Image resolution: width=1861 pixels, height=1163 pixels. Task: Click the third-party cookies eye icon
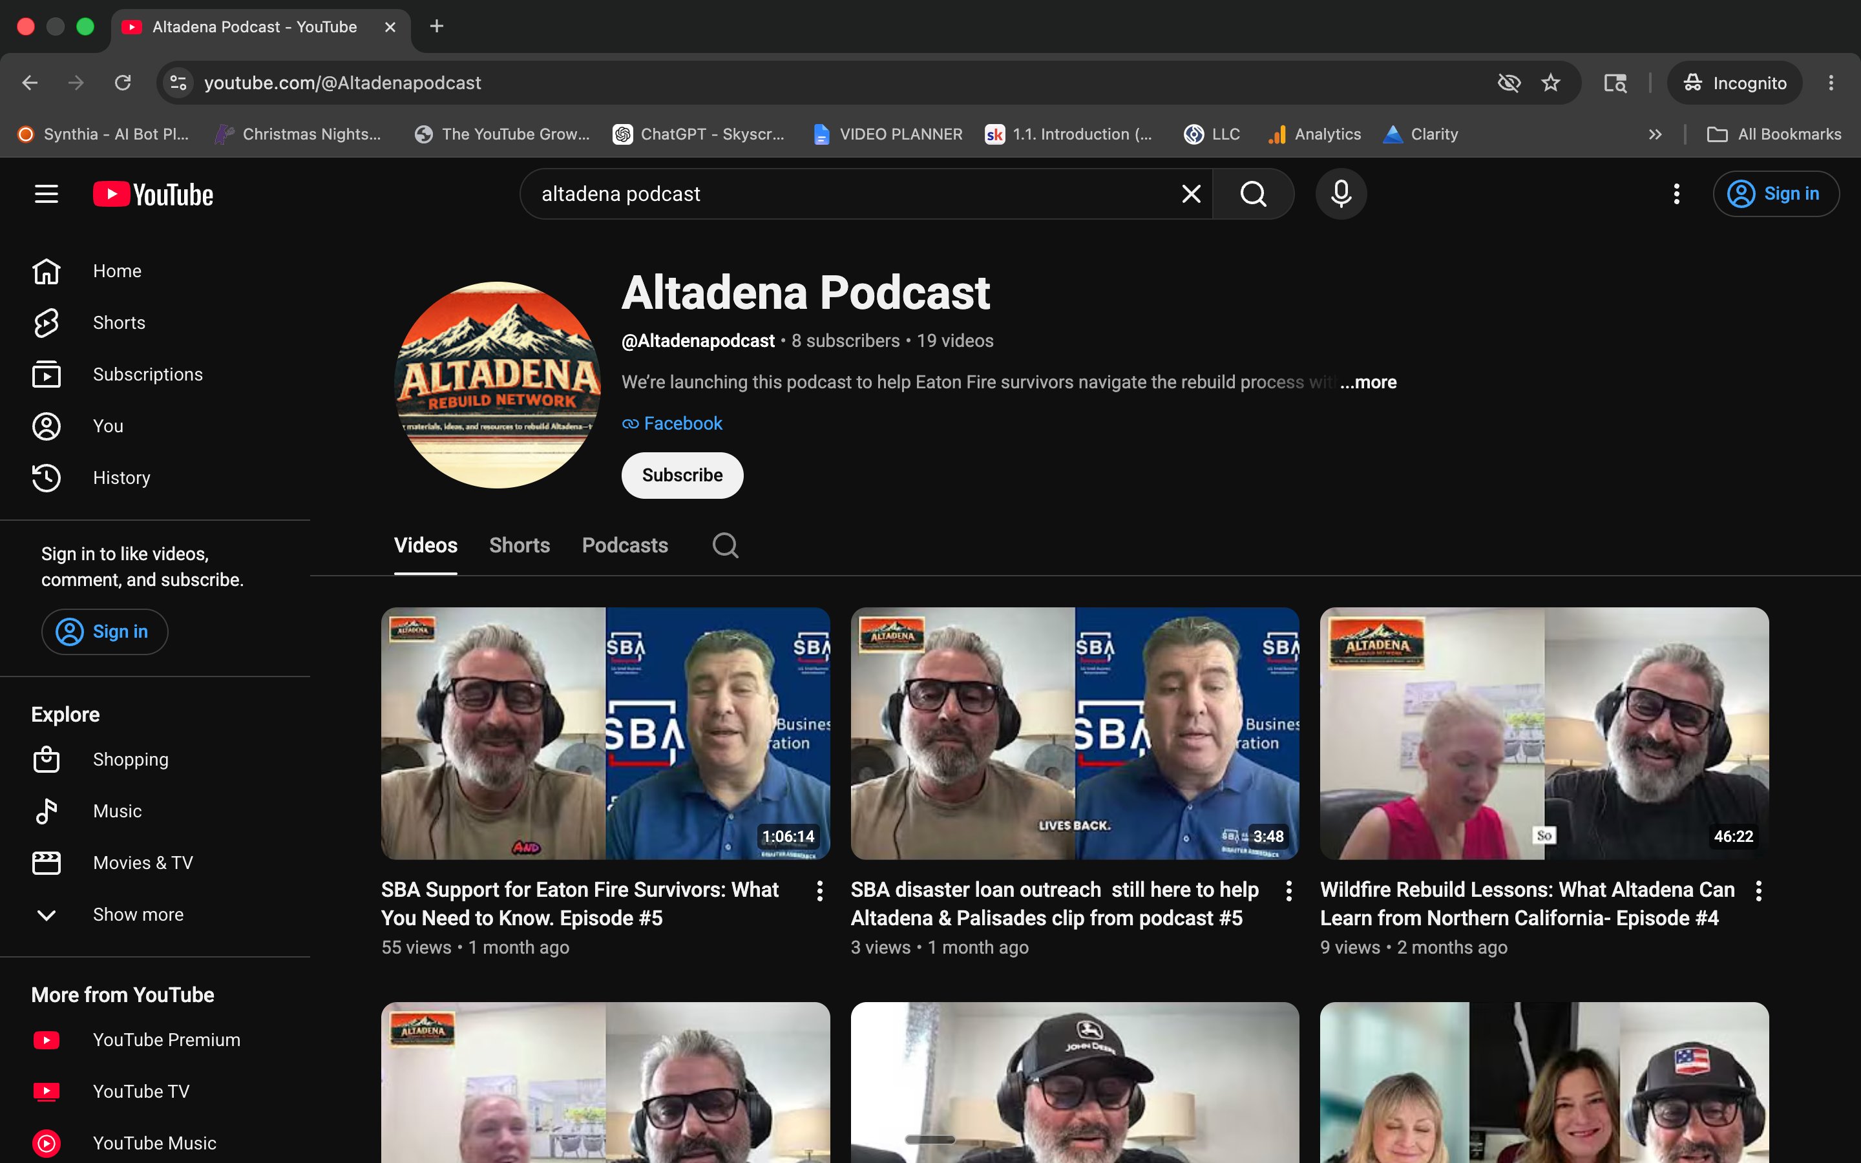point(1508,82)
